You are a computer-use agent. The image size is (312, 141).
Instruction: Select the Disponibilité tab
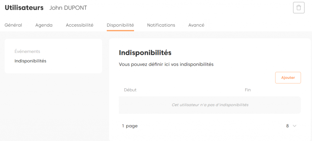click(x=120, y=25)
